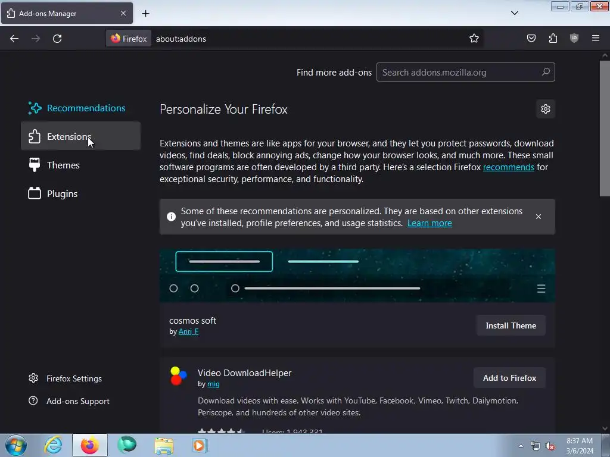Viewport: 610px width, 457px height.
Task: Show hidden tray icons arrow
Action: pos(521,446)
